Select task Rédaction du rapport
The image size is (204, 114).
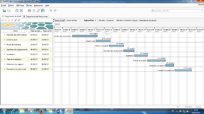tap(15, 64)
